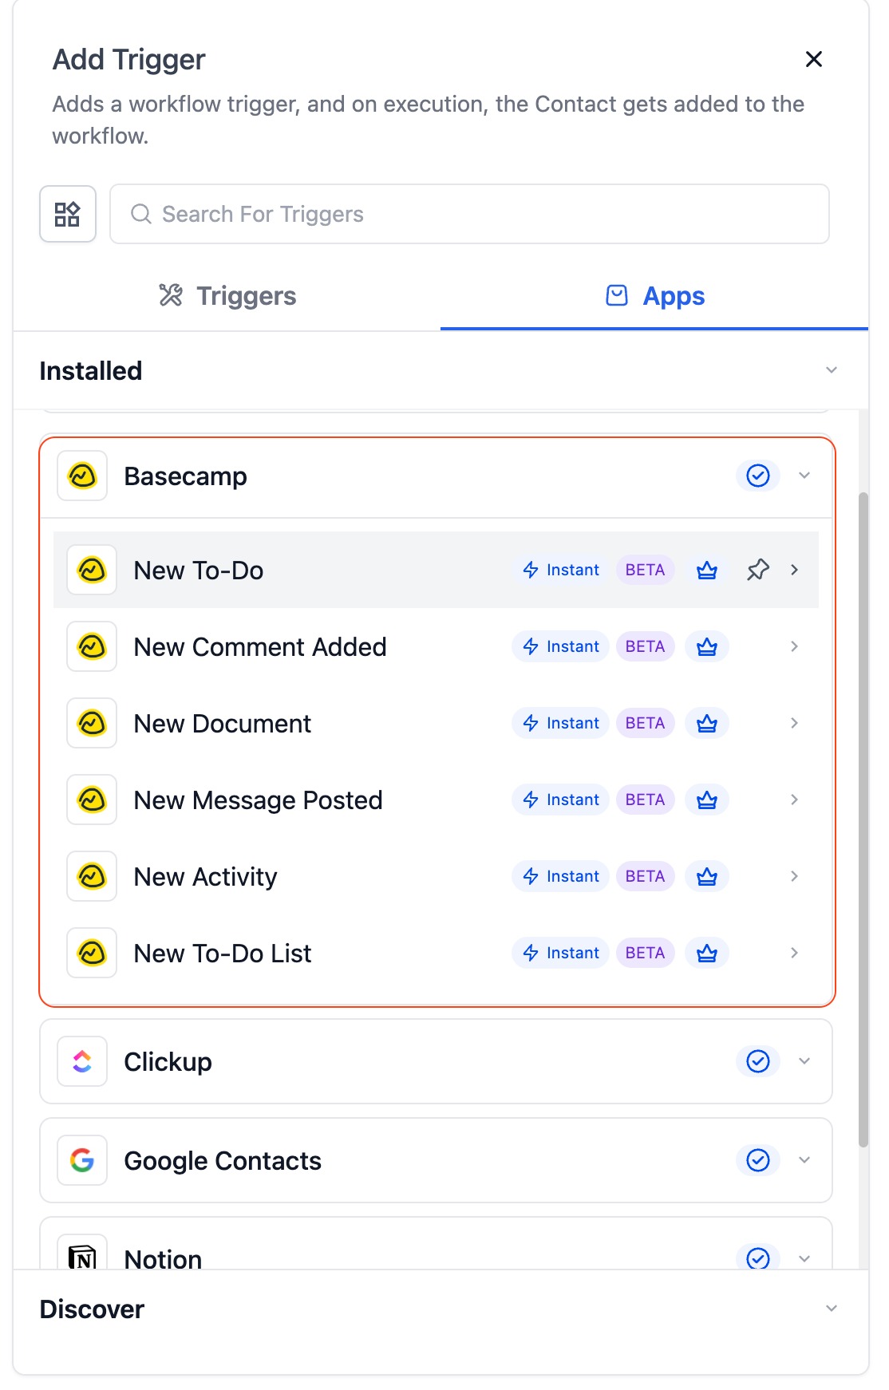Open the grid view button beside search
Image resolution: width=889 pixels, height=1390 pixels.
coord(68,214)
